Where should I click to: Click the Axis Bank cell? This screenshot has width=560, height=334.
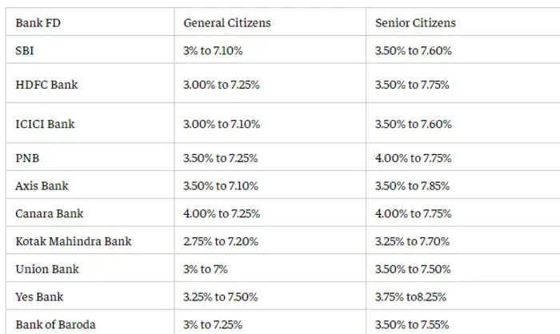click(42, 185)
